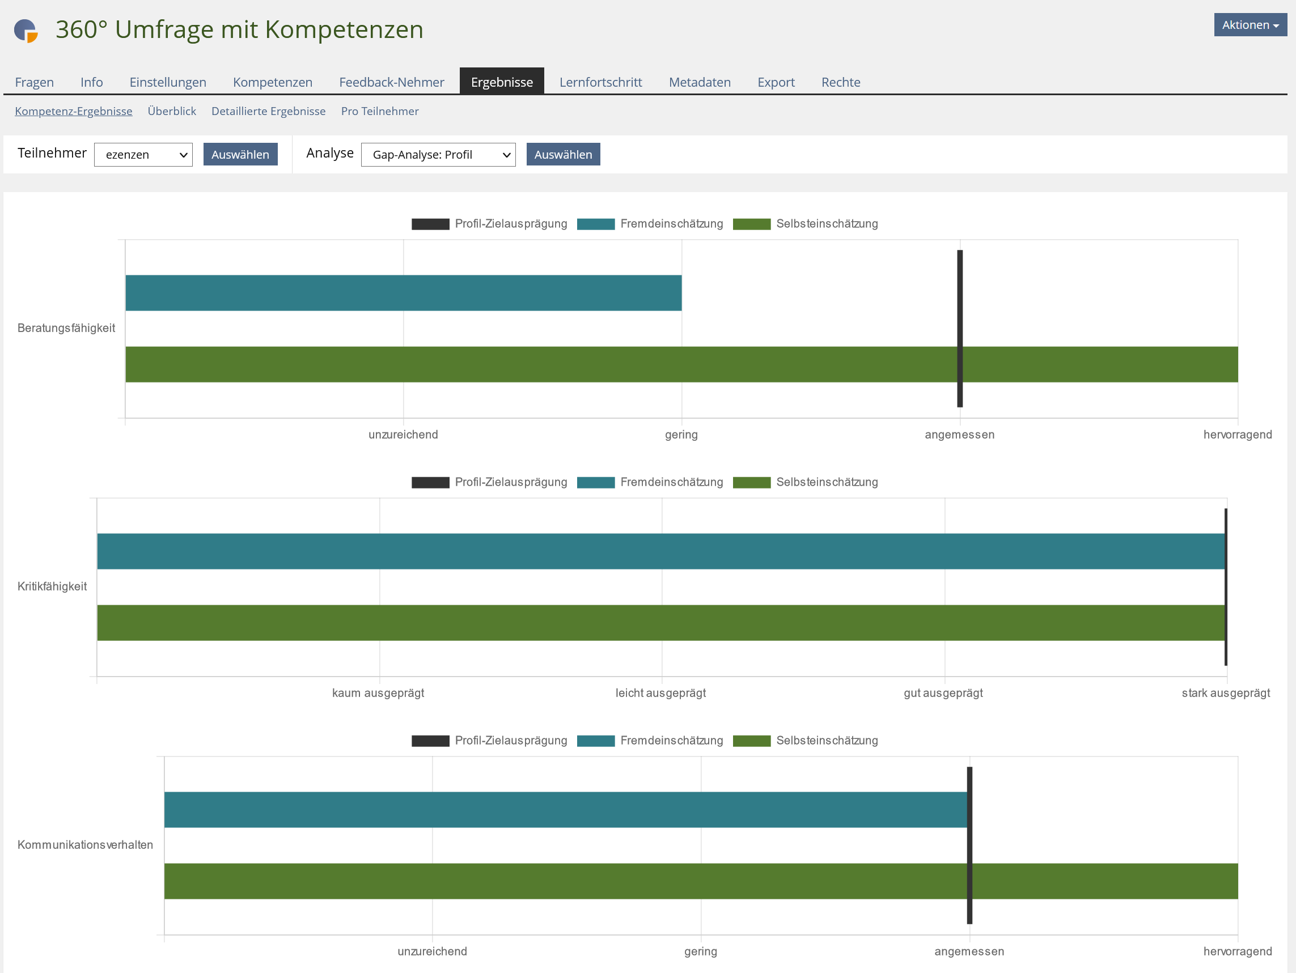Expand the Gap-Analyse: Profil analysis dropdown

438,155
